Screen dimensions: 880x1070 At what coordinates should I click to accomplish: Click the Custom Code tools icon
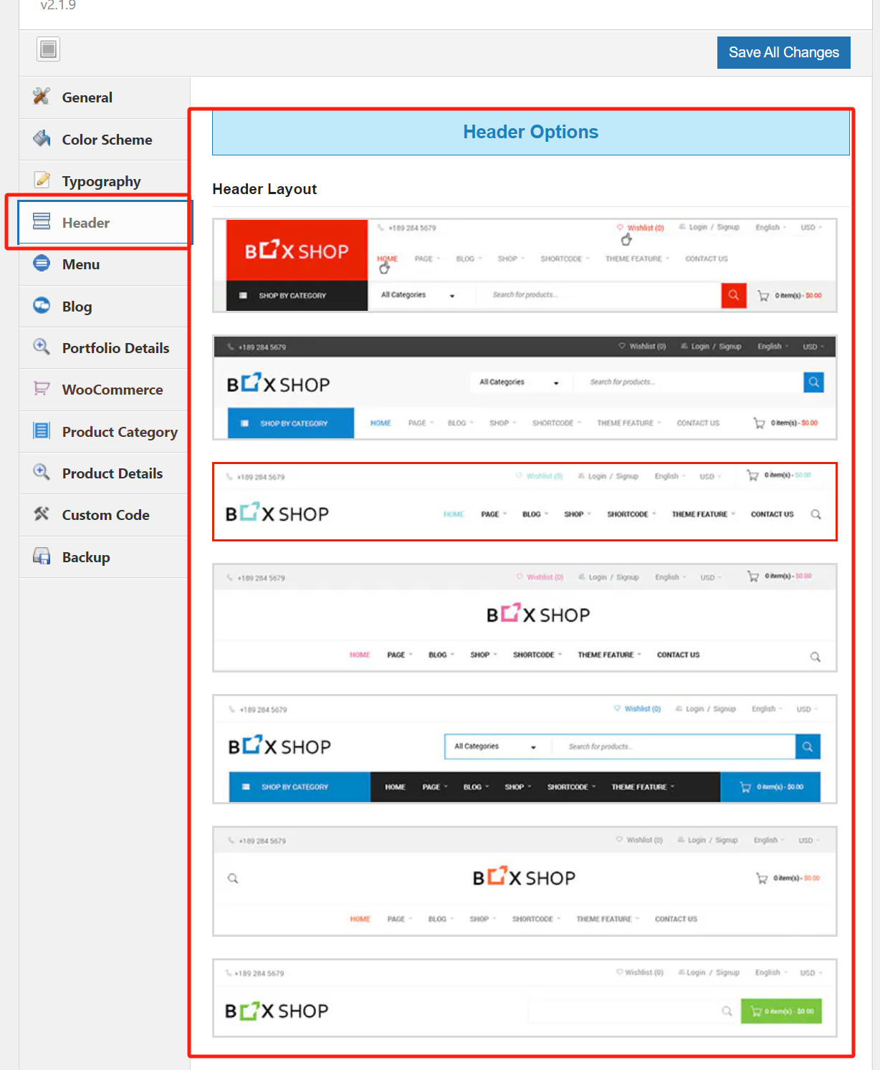41,514
